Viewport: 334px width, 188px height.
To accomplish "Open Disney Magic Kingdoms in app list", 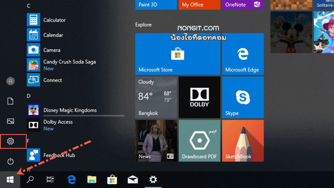I will point(76,110).
